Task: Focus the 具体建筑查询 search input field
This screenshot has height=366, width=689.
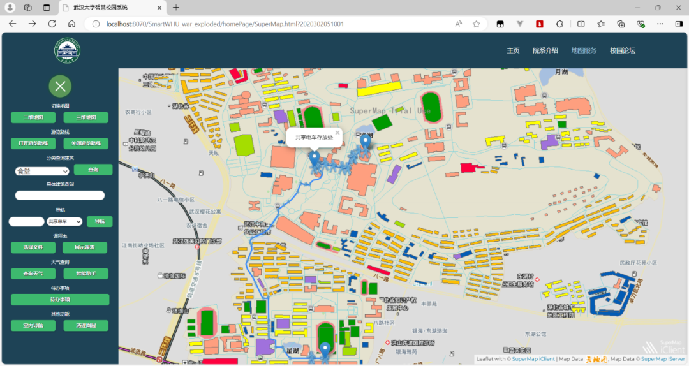Action: 60,195
